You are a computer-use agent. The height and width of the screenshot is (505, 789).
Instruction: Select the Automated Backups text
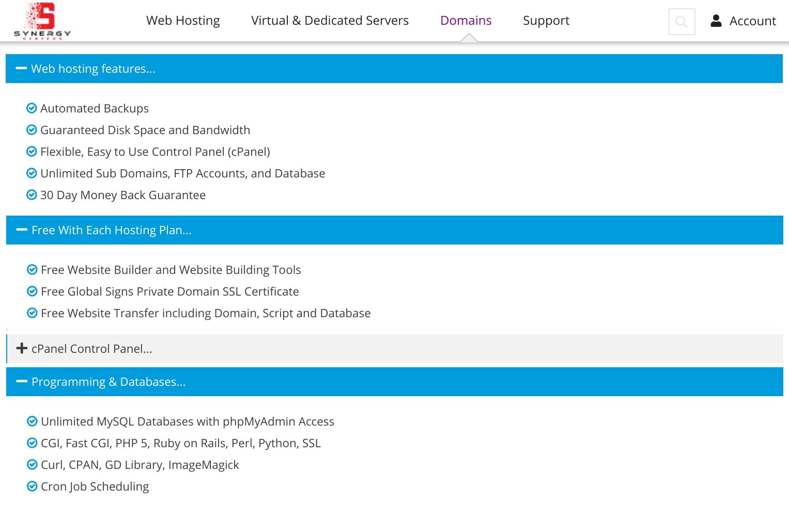pos(95,108)
